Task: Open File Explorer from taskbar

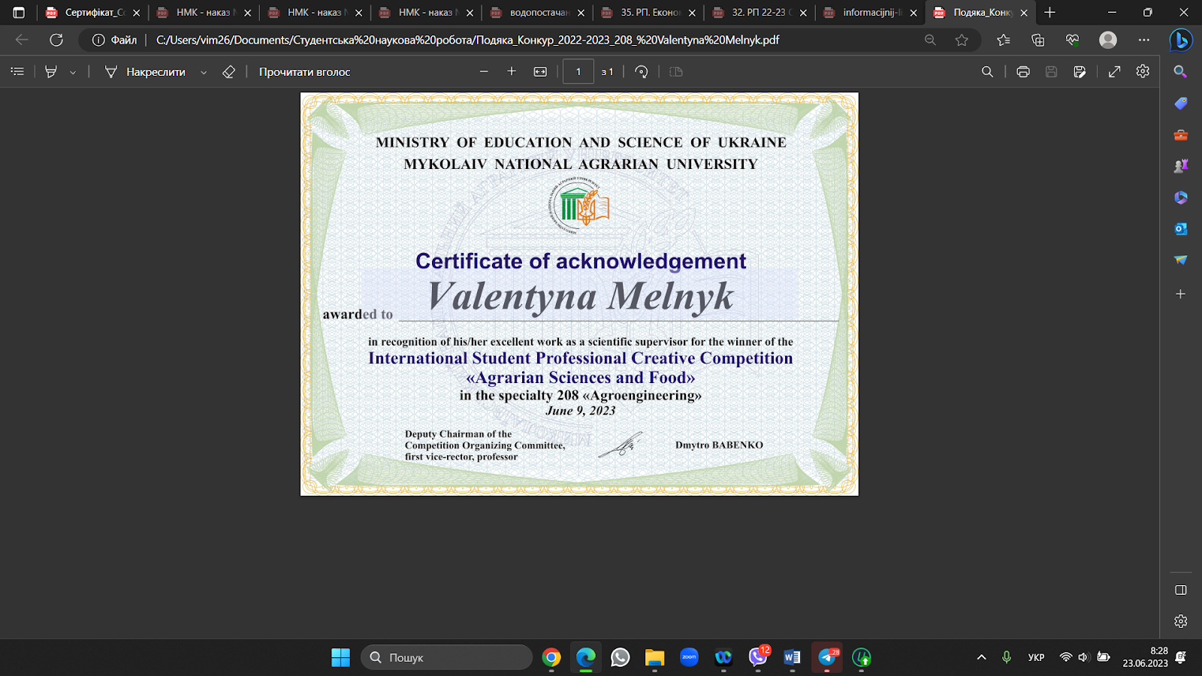Action: tap(654, 657)
